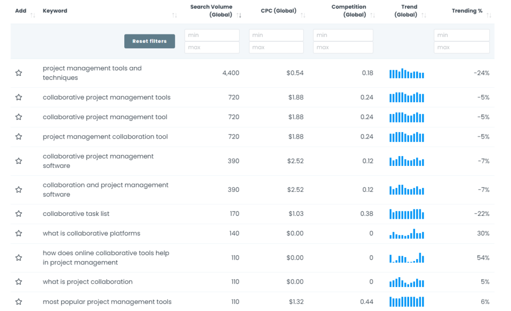Click the trend sparkline for 'collaborative task list'
The height and width of the screenshot is (311, 511).
tap(406, 214)
